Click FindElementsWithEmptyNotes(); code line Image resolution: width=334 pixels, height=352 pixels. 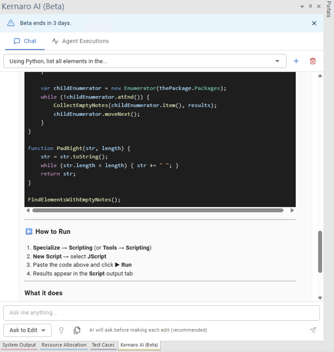pyautogui.click(x=74, y=200)
